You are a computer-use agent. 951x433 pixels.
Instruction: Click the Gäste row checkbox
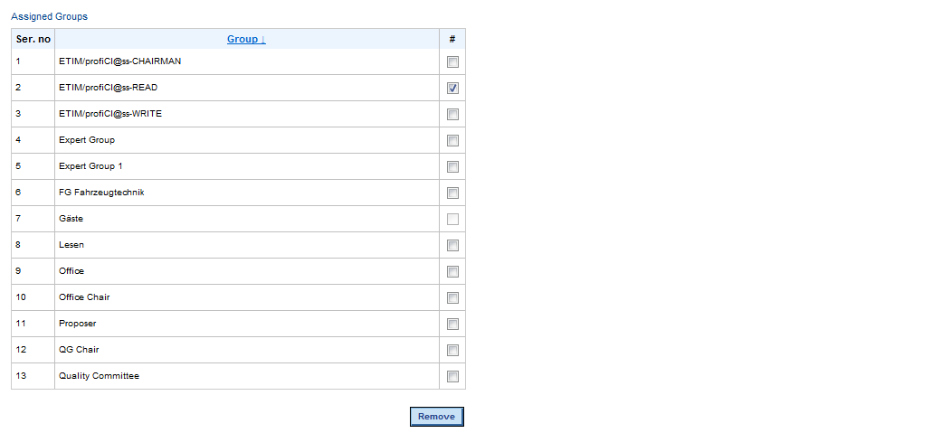[452, 220]
